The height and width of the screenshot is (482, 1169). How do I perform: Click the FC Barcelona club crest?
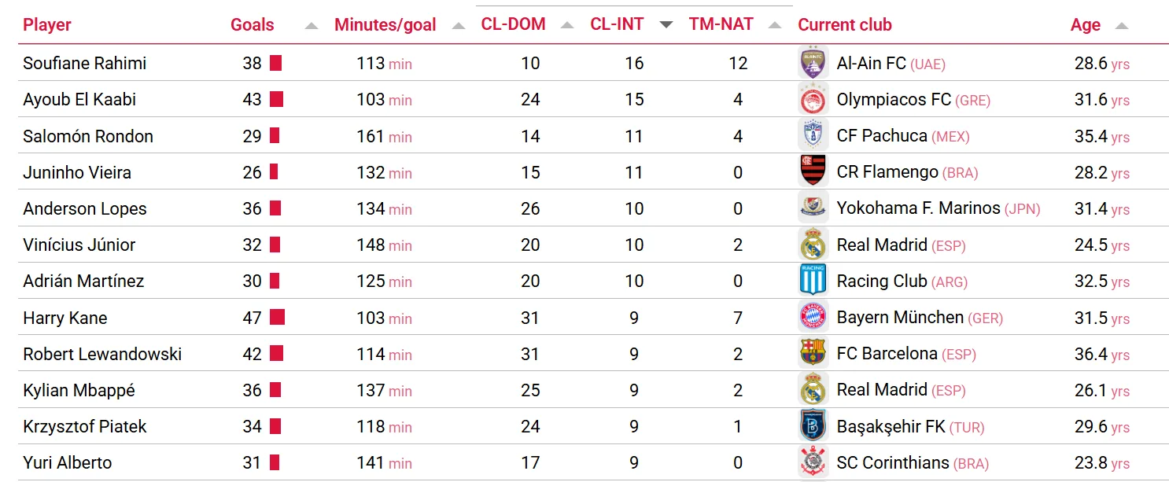[813, 354]
